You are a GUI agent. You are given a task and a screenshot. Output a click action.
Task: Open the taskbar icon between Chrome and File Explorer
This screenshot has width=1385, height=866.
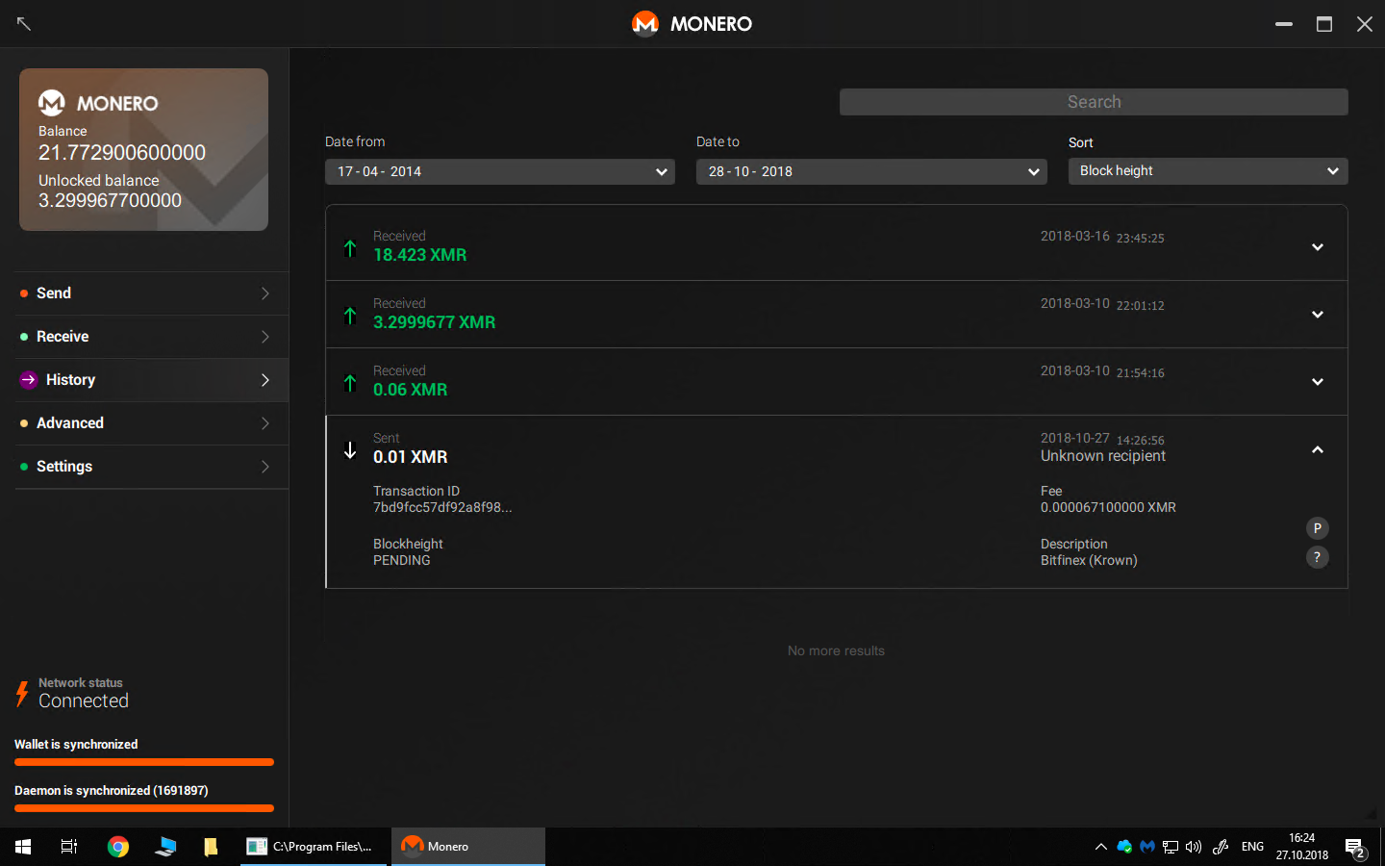[165, 847]
